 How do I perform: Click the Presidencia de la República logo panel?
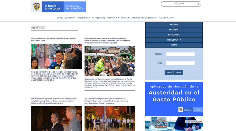pyautogui.click(x=75, y=7)
